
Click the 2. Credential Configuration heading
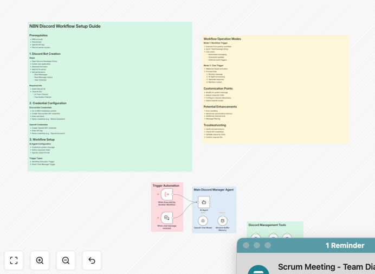48,103
